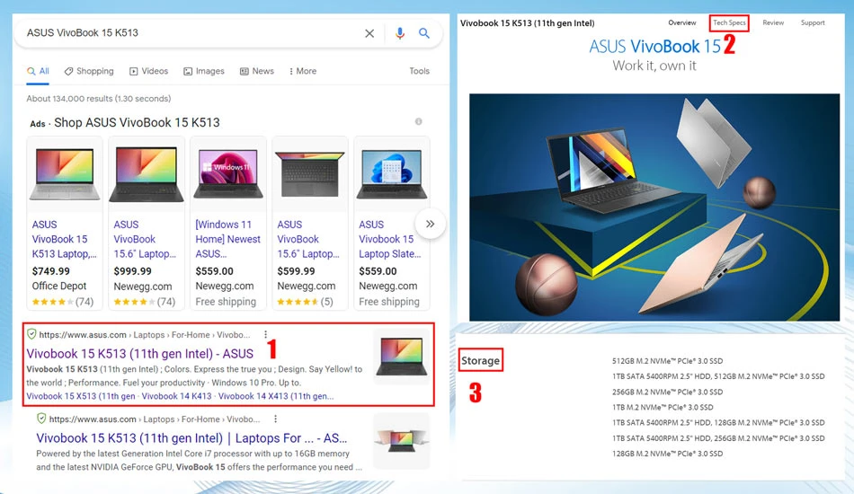Select the Support tab on ASUS page

[813, 22]
